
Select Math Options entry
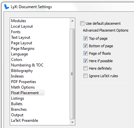[x=23, y=87]
